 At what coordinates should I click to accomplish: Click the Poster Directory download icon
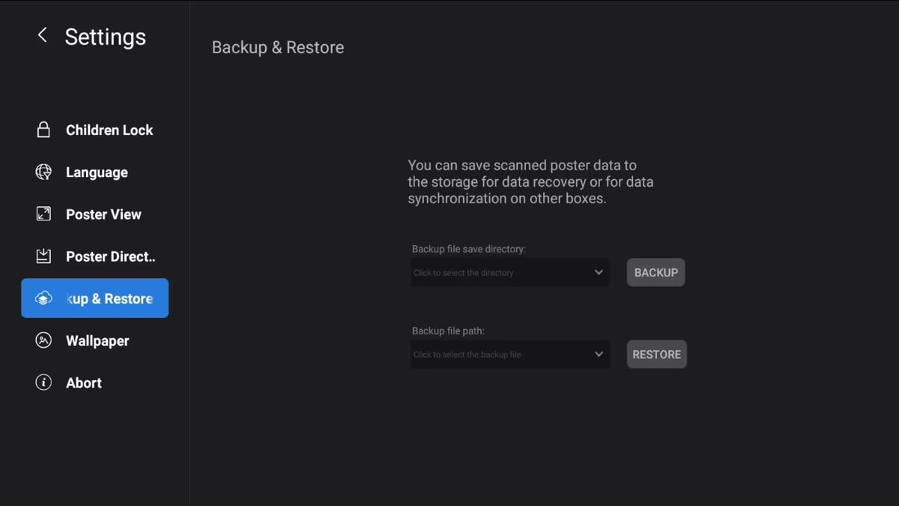click(x=43, y=256)
